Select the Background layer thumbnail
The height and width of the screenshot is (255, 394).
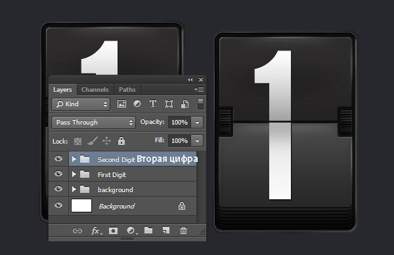pos(81,206)
